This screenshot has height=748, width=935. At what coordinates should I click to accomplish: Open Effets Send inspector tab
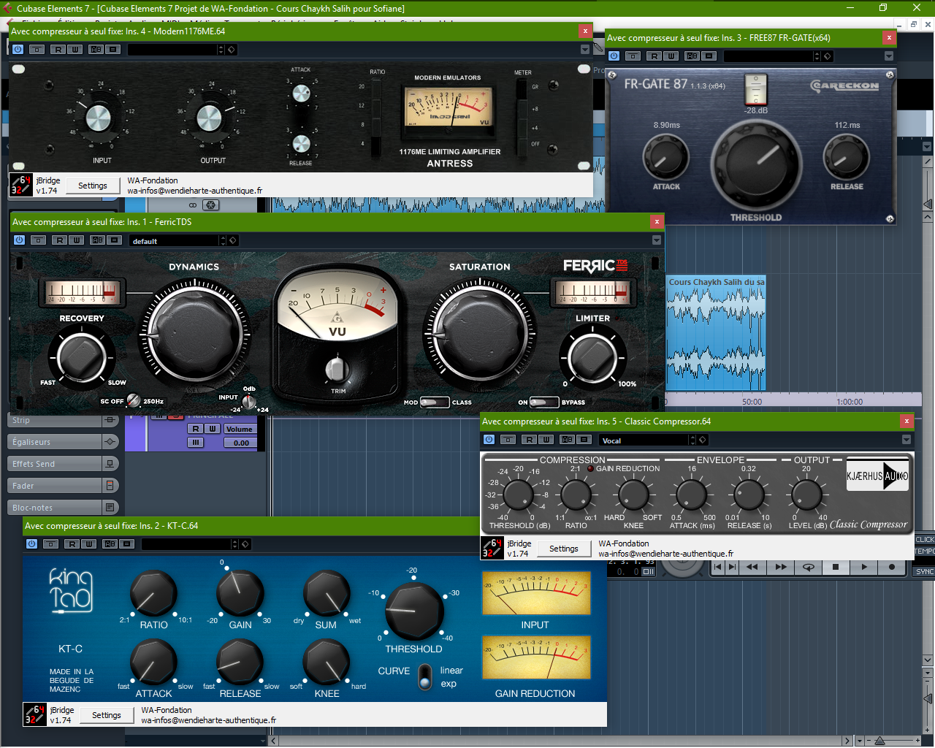63,464
